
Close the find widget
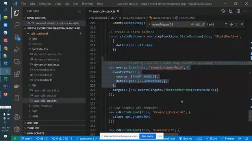[242, 24]
